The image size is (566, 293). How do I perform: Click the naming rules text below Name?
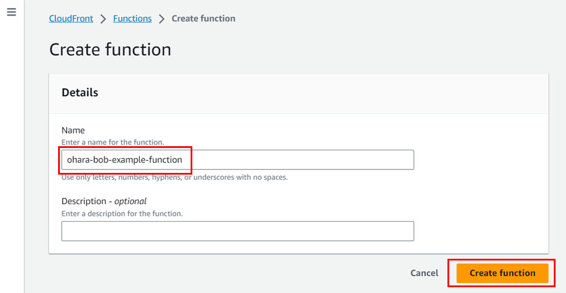(x=174, y=178)
